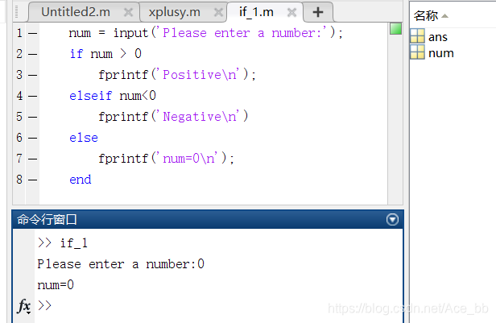
Task: Click the 'if_1' command in command window
Action: coord(74,243)
